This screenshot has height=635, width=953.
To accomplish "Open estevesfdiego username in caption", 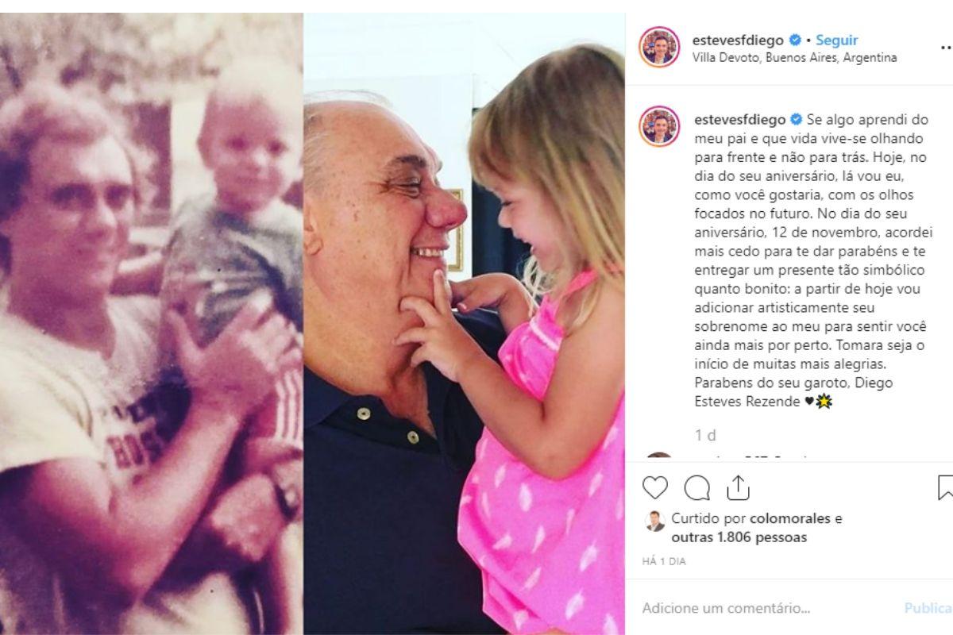I will click(738, 120).
